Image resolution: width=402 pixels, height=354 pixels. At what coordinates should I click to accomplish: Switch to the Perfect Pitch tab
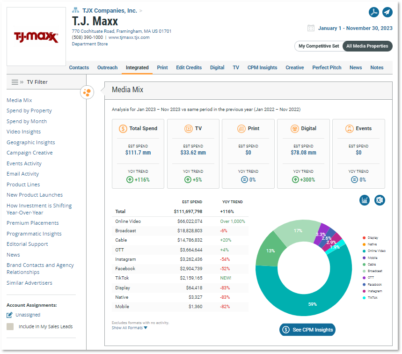tap(327, 67)
